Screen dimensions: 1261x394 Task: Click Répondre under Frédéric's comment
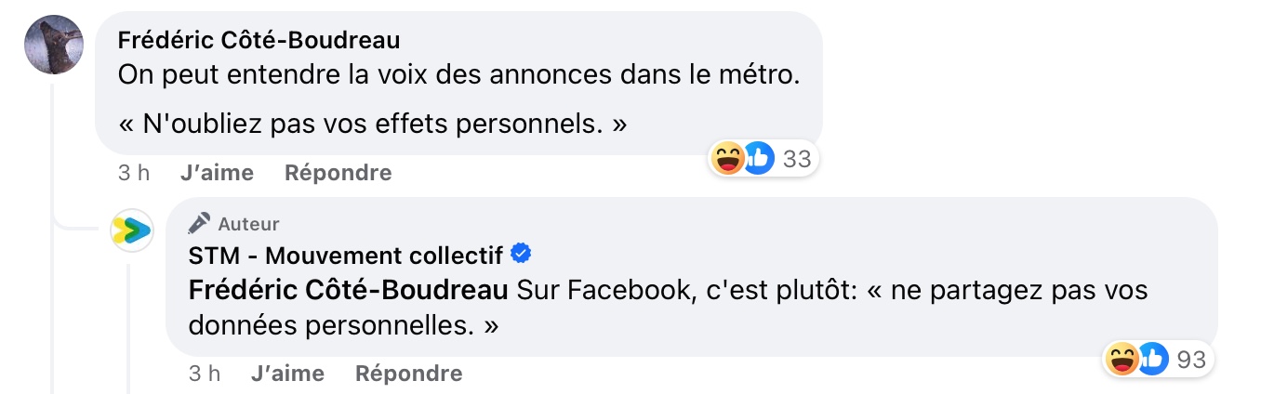[x=338, y=173]
